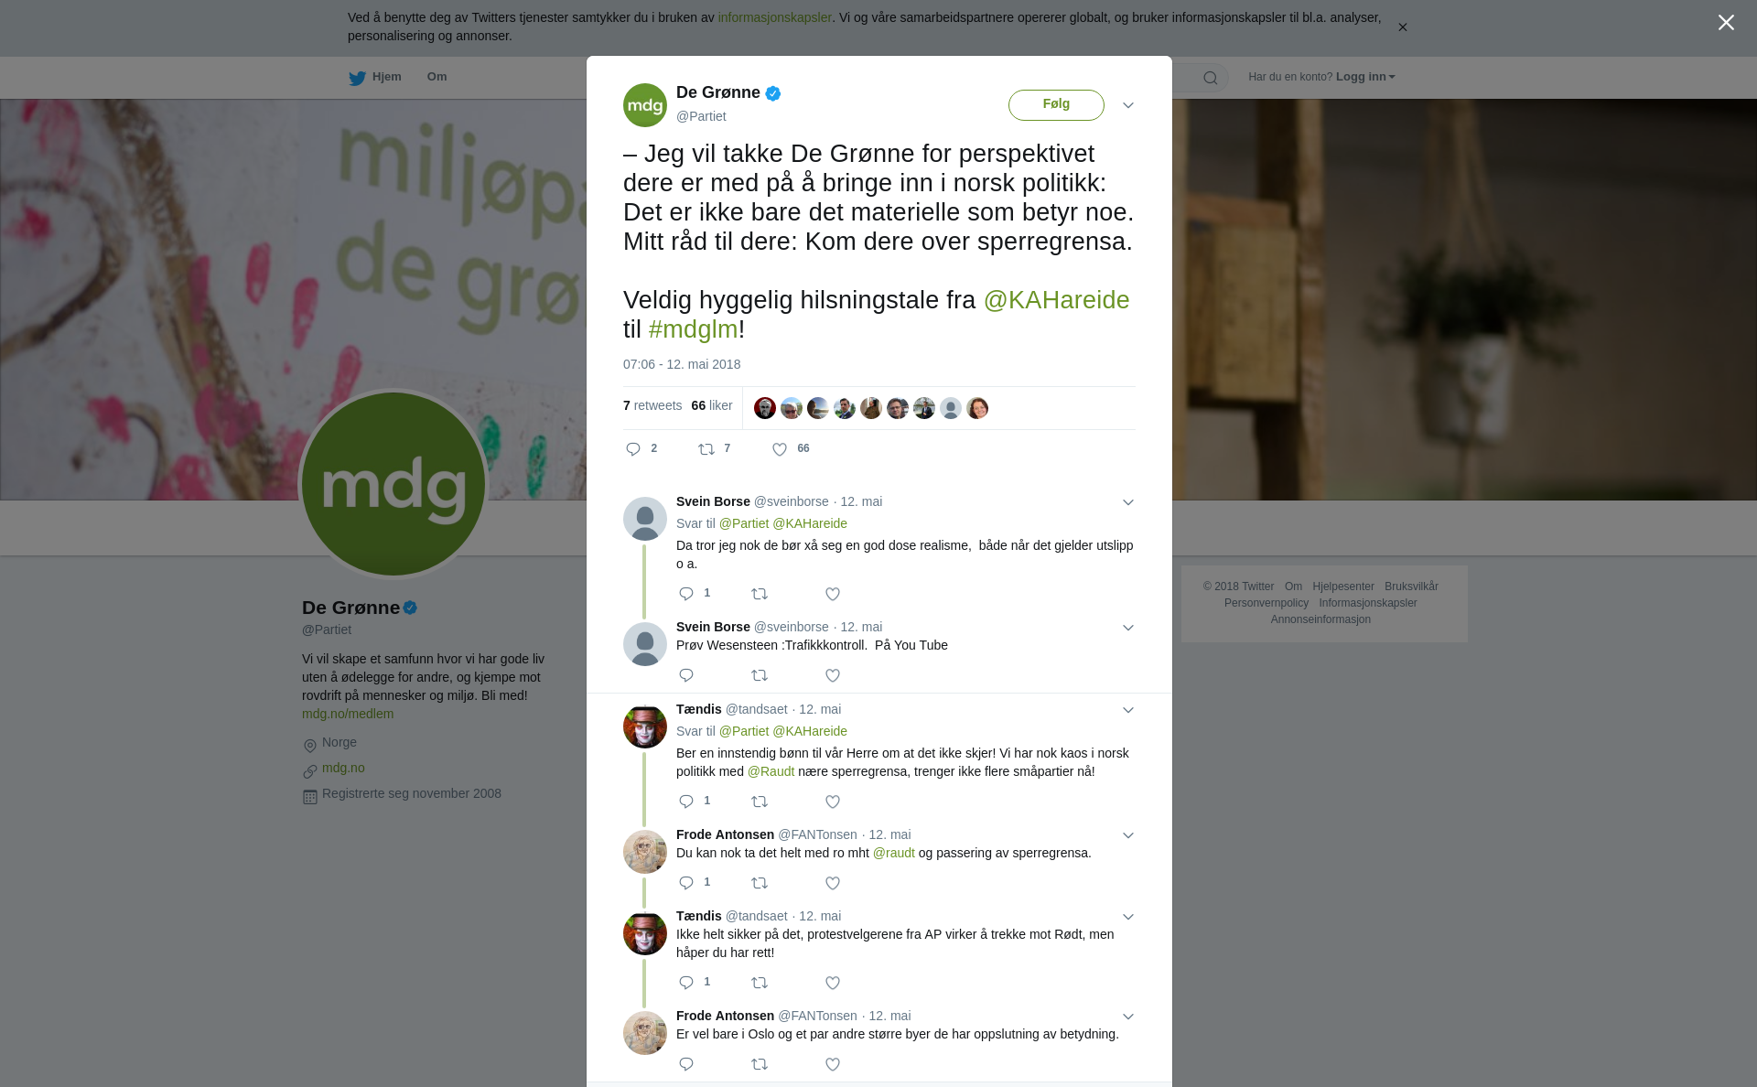View the 66 liker list
Image resolution: width=1757 pixels, height=1087 pixels.
click(712, 405)
